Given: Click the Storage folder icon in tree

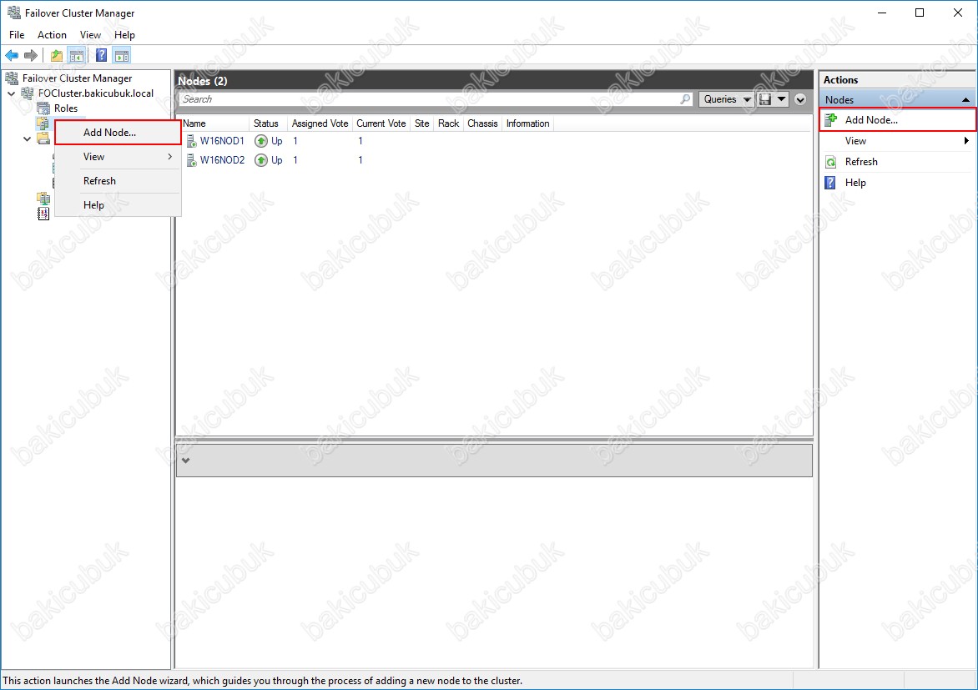Looking at the screenshot, I should click(x=43, y=139).
